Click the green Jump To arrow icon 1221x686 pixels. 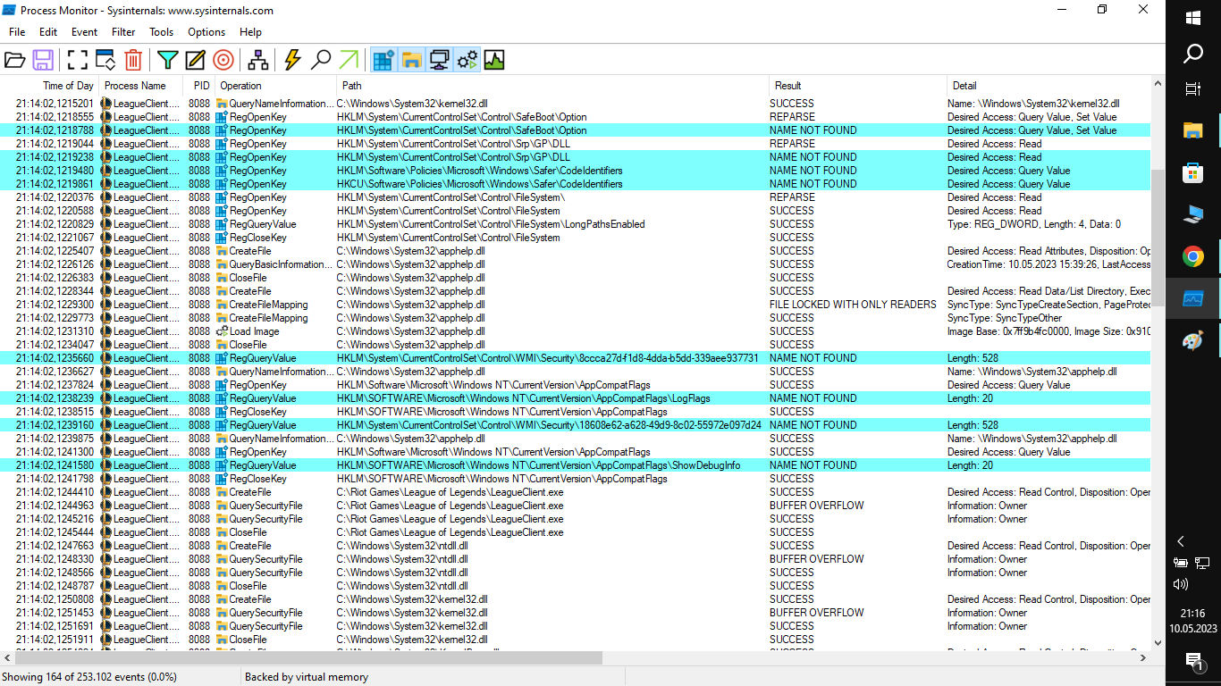coord(349,60)
